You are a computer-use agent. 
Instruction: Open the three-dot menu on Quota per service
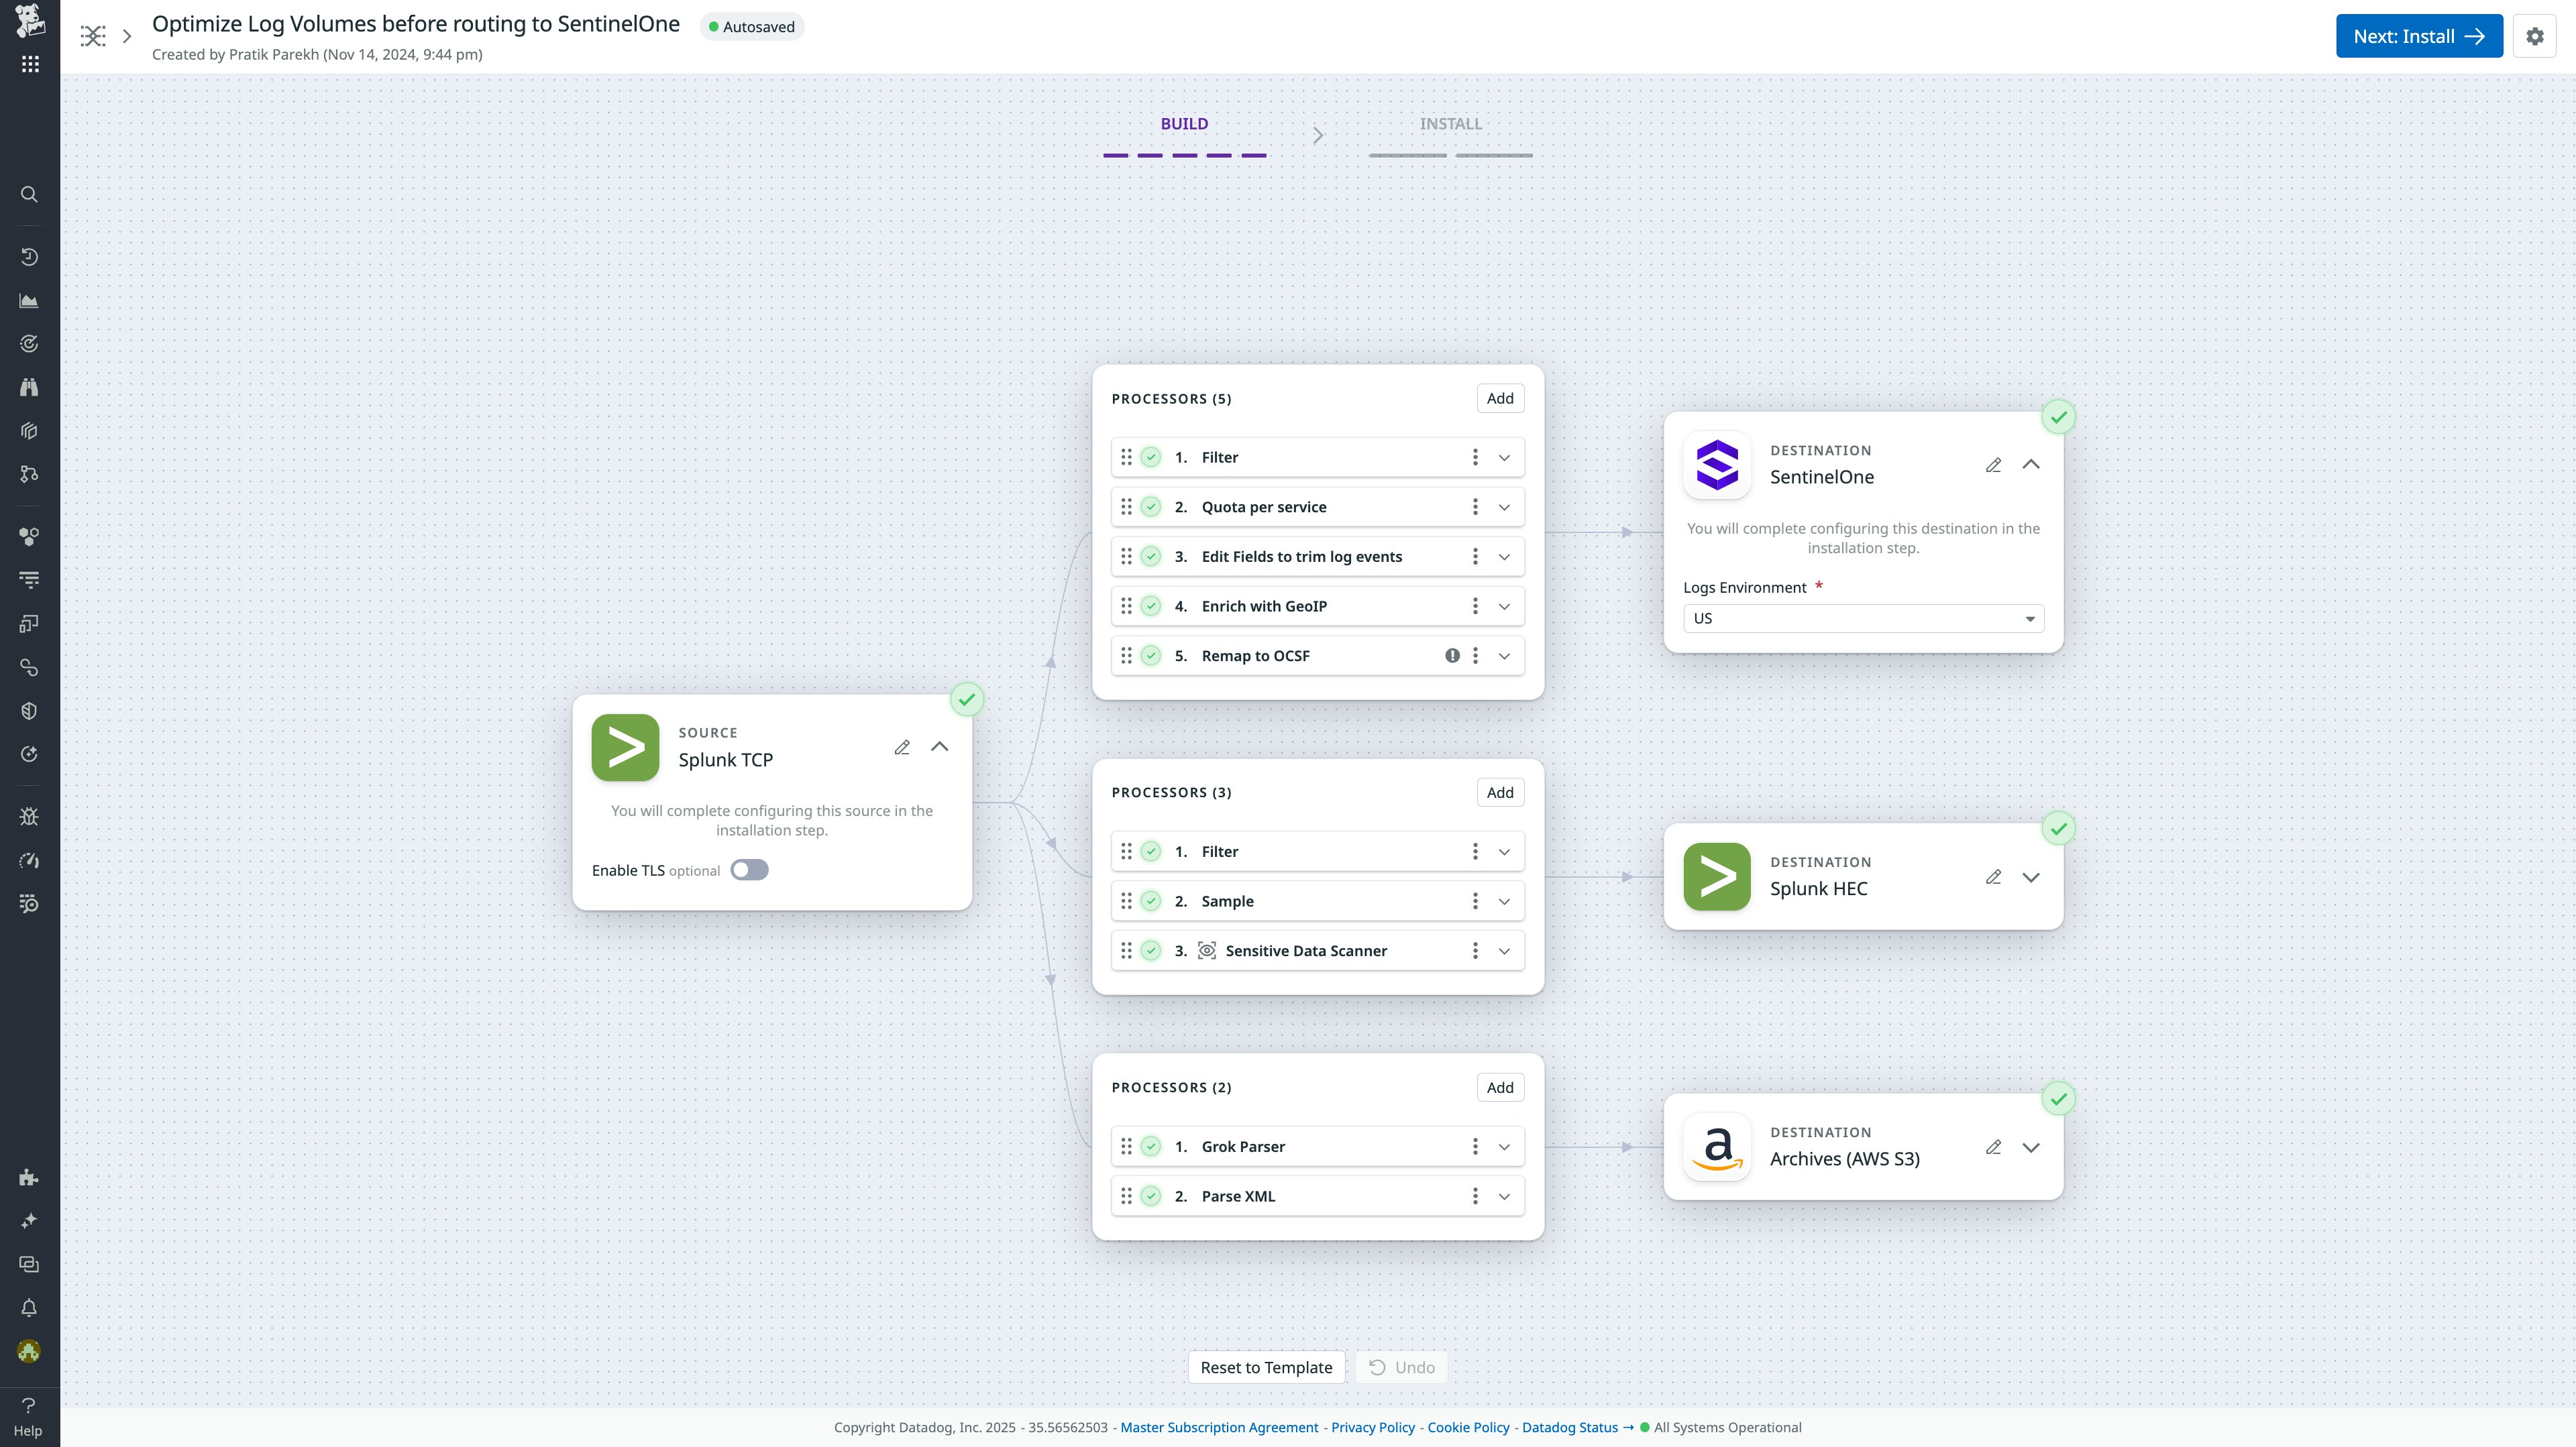point(1475,507)
